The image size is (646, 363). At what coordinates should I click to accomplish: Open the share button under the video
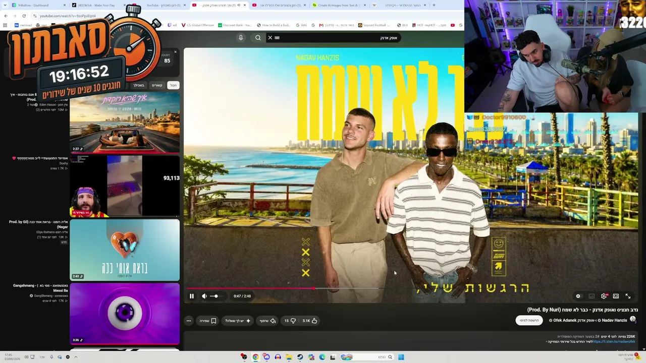(x=267, y=321)
